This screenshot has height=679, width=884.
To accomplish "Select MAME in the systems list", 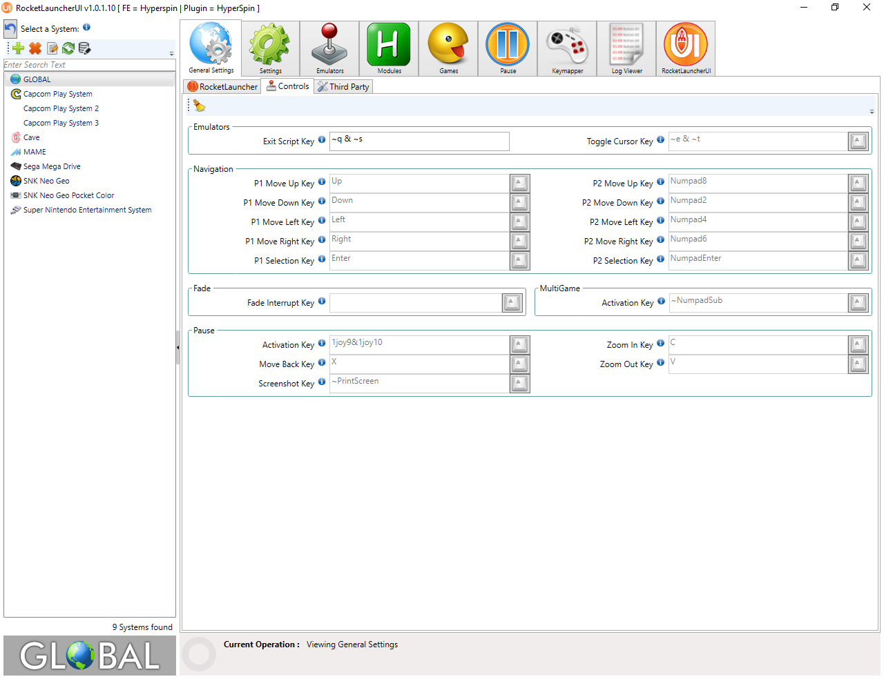I will click(35, 152).
